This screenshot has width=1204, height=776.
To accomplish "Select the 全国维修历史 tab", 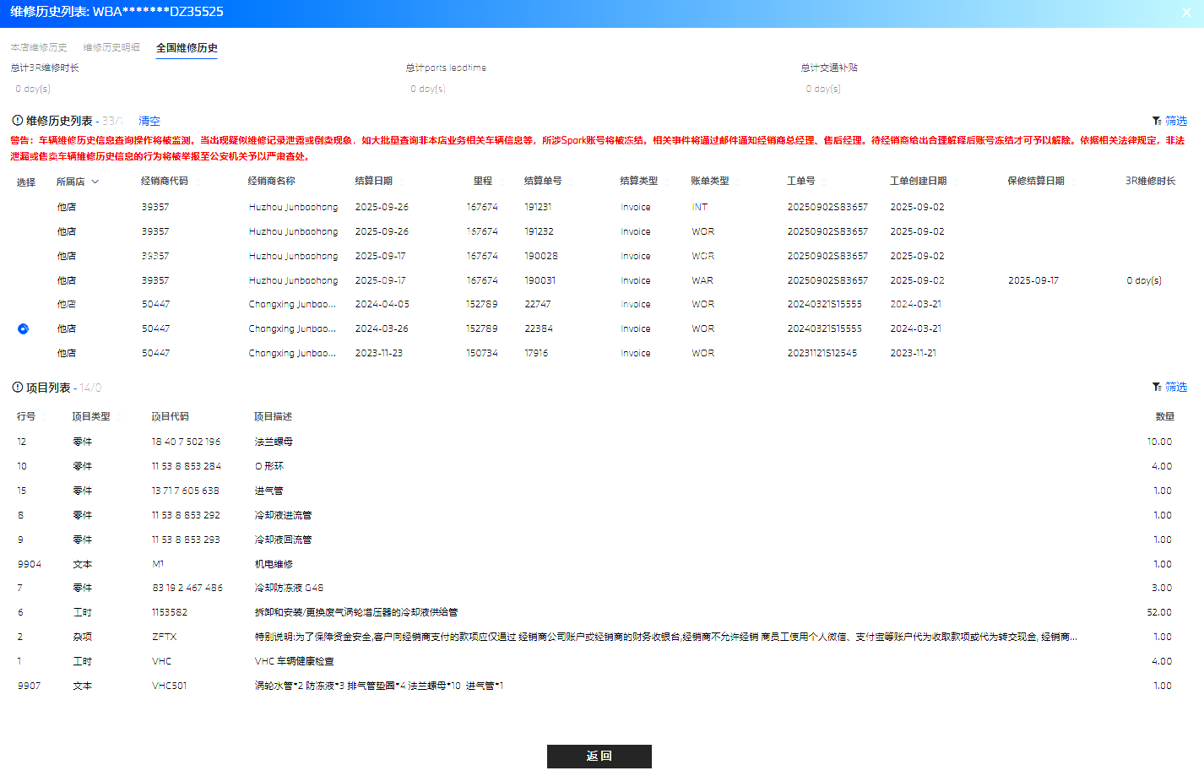I will 187,48.
